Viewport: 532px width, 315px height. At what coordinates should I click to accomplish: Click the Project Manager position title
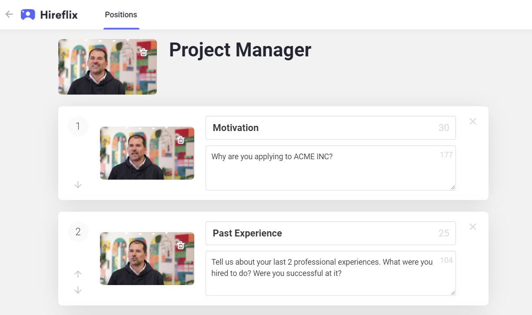240,50
